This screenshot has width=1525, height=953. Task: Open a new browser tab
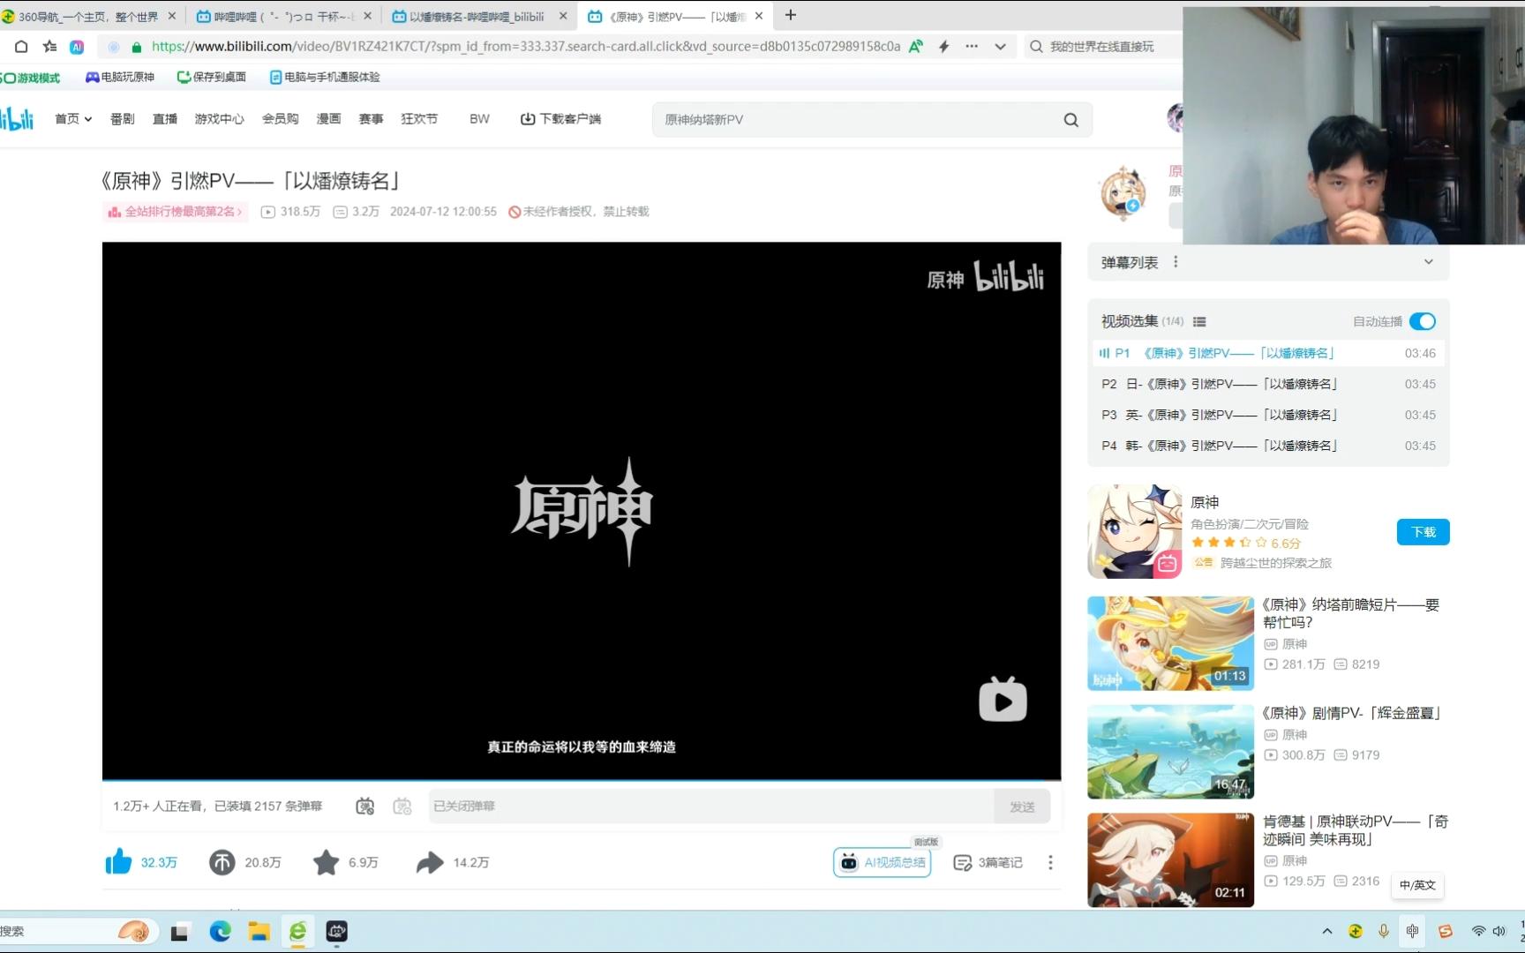click(x=791, y=15)
